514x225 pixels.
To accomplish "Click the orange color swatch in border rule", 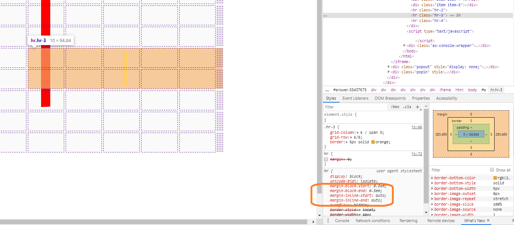I will point(373,142).
